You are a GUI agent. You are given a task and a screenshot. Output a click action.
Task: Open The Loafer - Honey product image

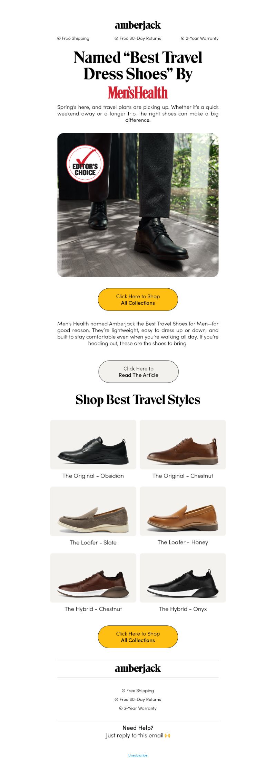click(183, 511)
